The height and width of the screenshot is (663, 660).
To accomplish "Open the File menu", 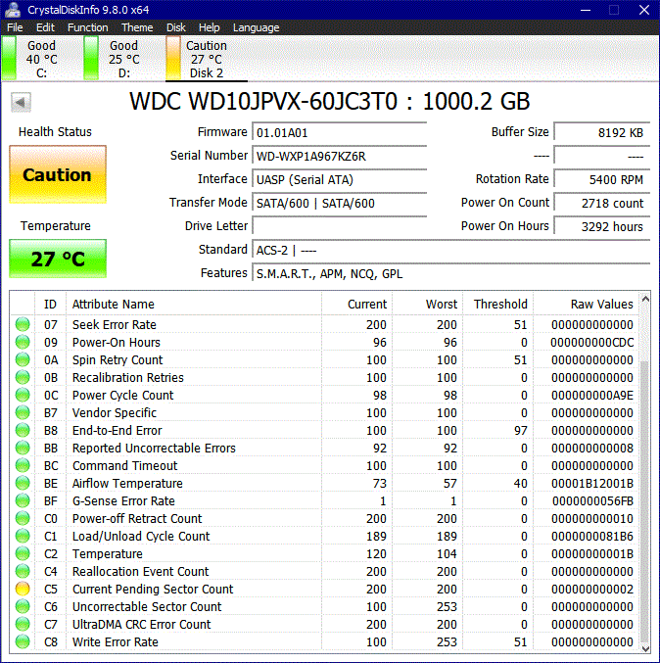I will [15, 27].
